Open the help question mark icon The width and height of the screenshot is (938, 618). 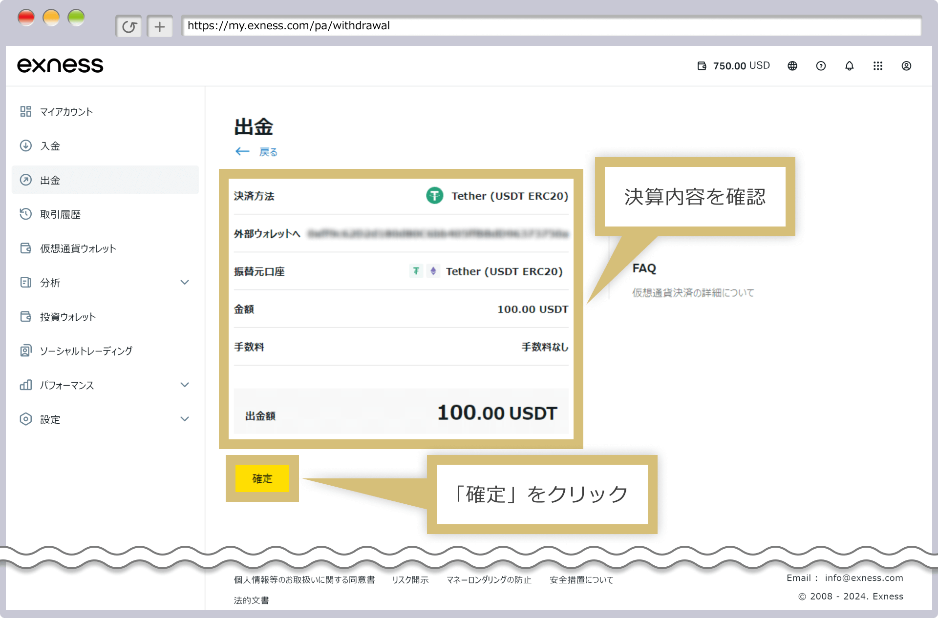coord(821,66)
